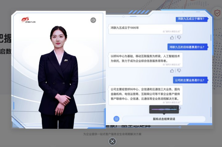This screenshot has height=147, width=222.
Task: Like the answer '鸿联九五成立于1995年'
Action: 172,38
